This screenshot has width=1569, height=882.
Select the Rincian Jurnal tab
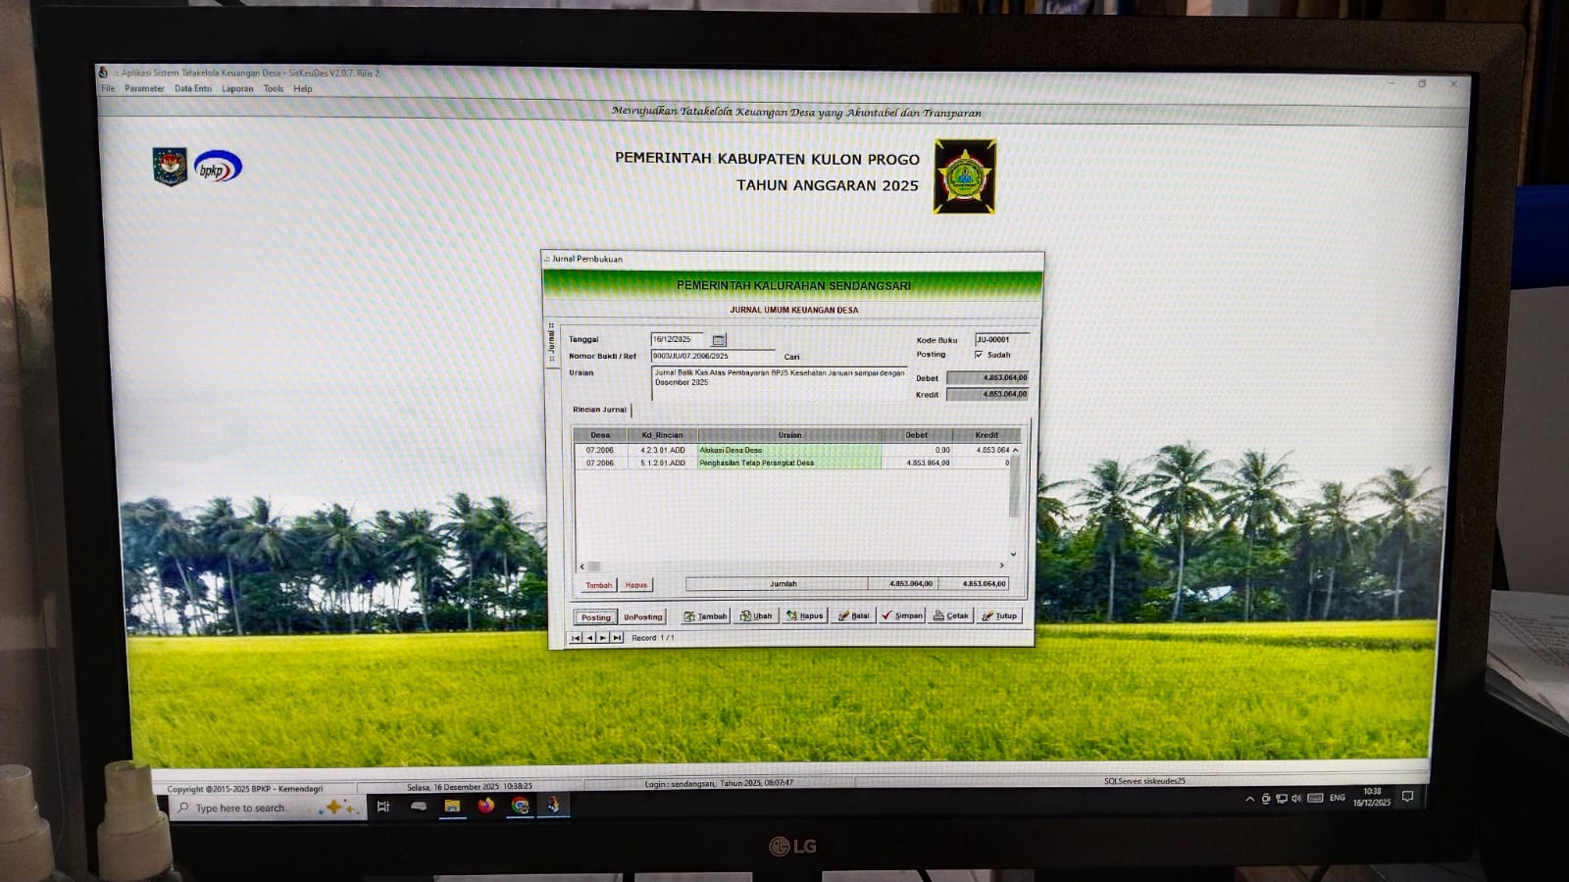point(599,410)
